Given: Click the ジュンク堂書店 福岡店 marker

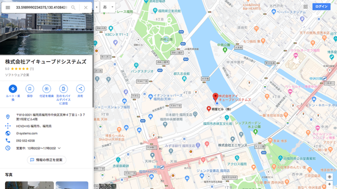Looking at the screenshot, I should 201,176.
